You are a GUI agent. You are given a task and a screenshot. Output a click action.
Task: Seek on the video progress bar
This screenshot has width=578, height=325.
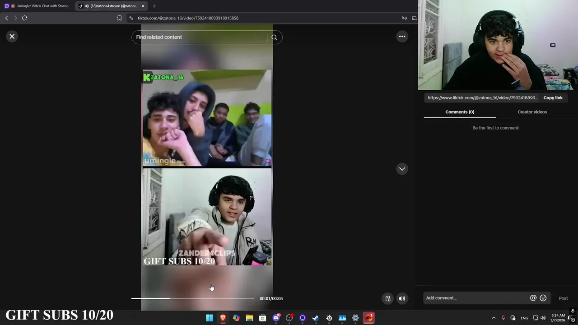pyautogui.click(x=193, y=298)
